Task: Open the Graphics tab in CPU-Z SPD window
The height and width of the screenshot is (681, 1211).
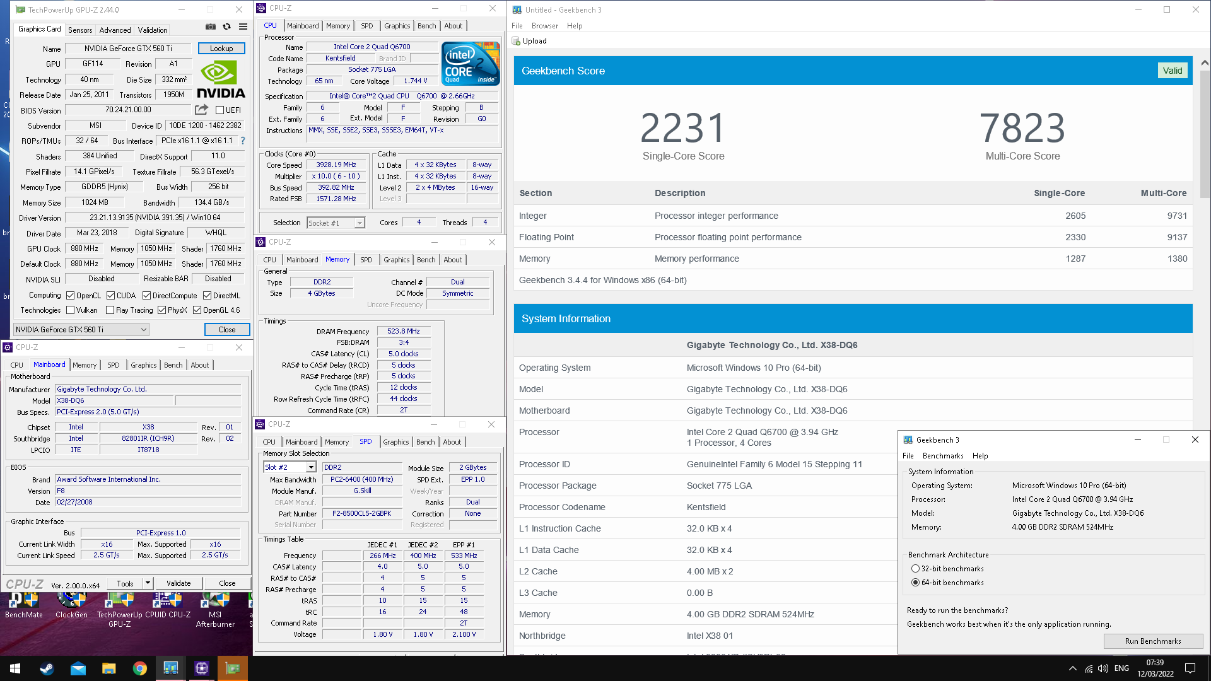Action: pos(396,442)
